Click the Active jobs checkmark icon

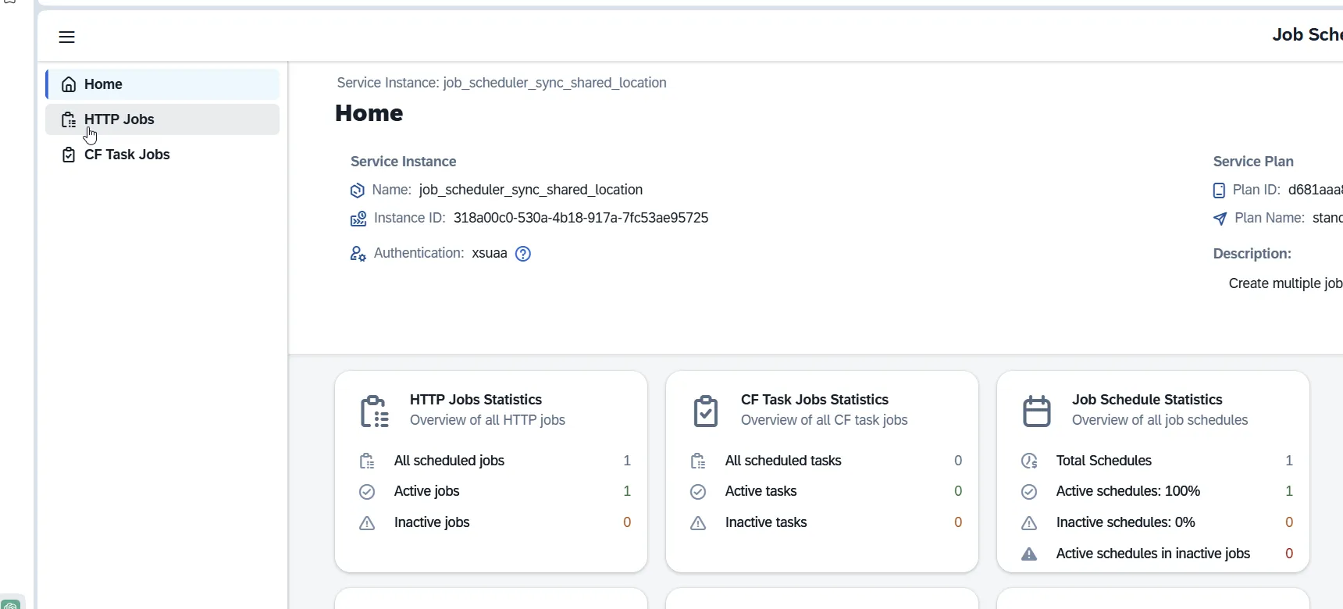(x=367, y=492)
